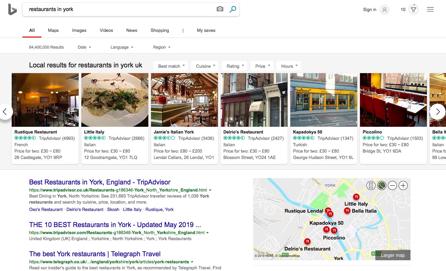Open Jamie's Italian York photo
The image size is (446, 271).
(x=184, y=100)
